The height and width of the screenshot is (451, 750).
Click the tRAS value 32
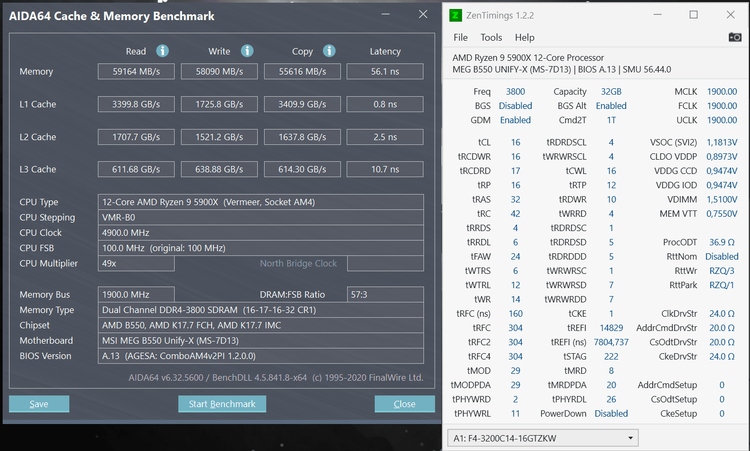516,199
